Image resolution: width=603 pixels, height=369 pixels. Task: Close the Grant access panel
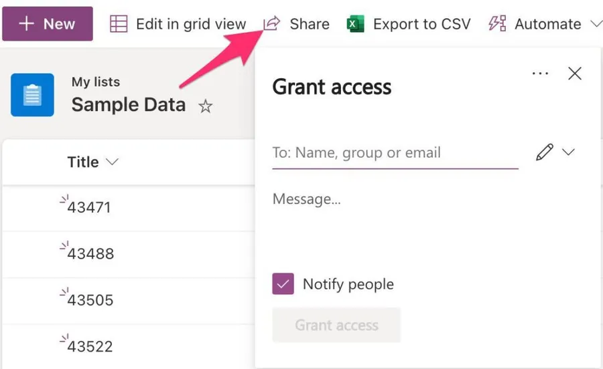click(x=574, y=74)
